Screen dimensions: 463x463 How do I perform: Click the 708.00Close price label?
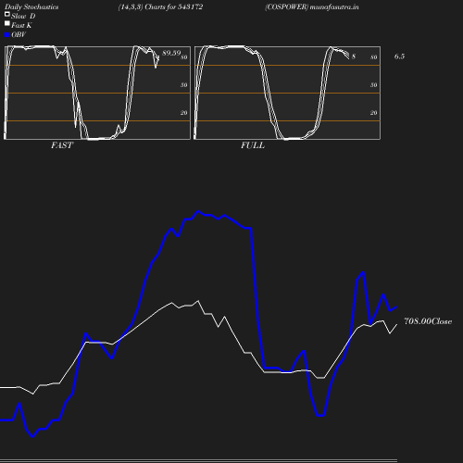point(428,321)
